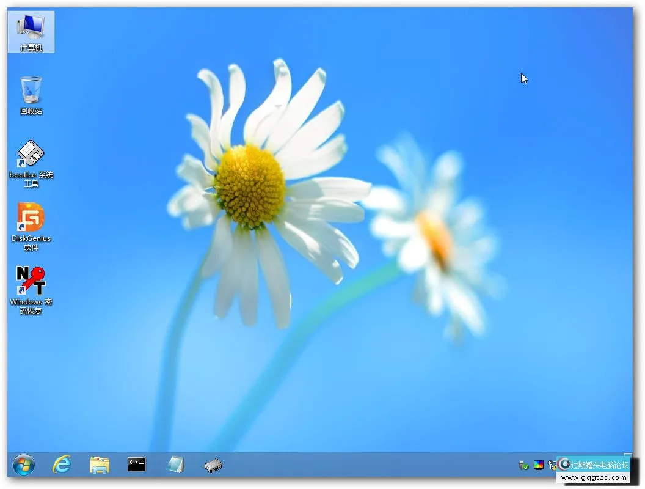Open File Explorer from the taskbar
Viewport: 645px width, 489px height.
100,465
